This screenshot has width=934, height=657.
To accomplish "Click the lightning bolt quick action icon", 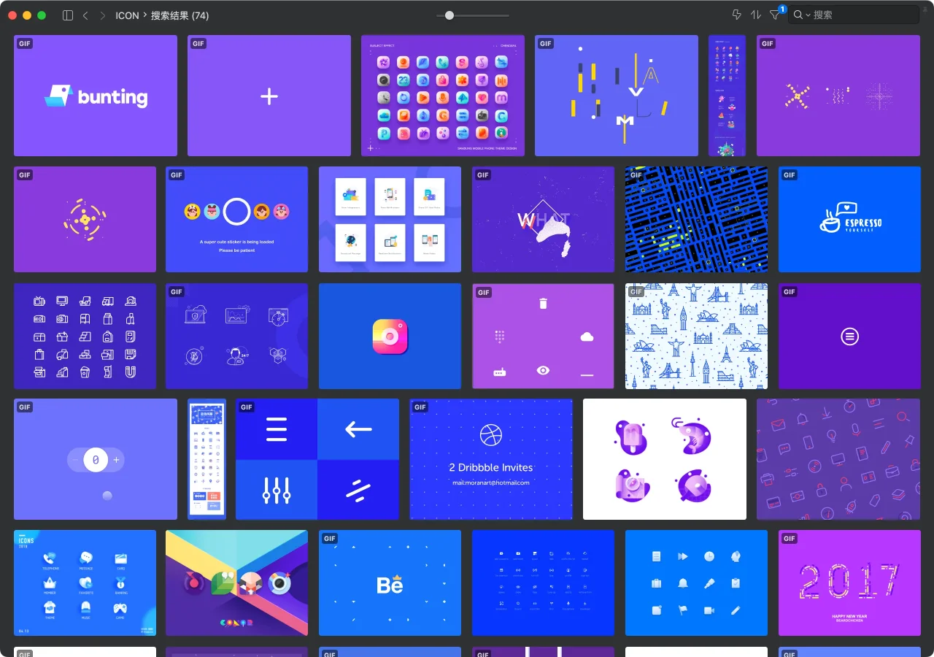I will [736, 15].
